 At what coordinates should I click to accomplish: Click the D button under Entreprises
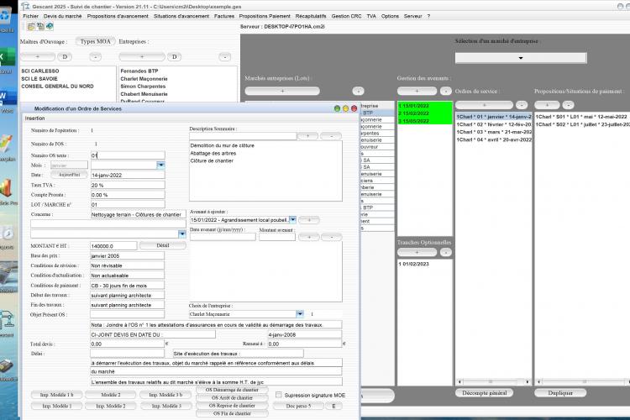pos(175,56)
